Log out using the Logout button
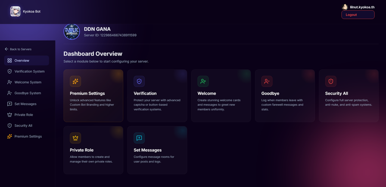386x187 pixels. coord(358,15)
